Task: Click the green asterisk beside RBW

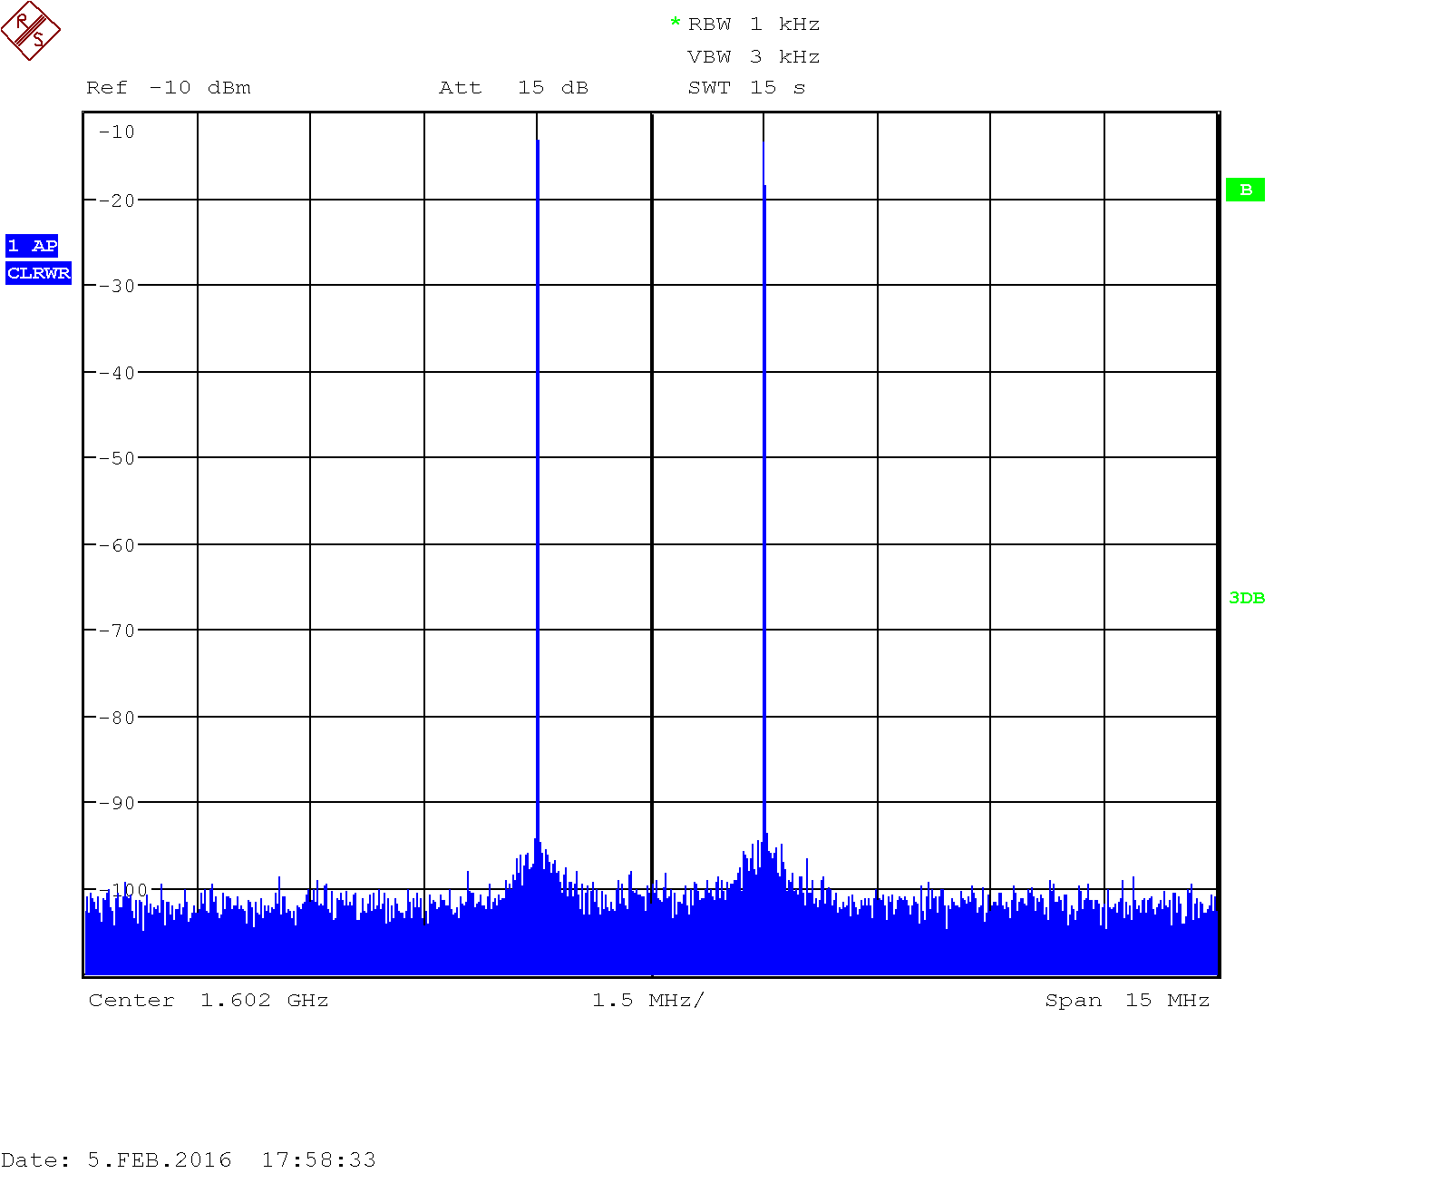Action: [x=675, y=23]
